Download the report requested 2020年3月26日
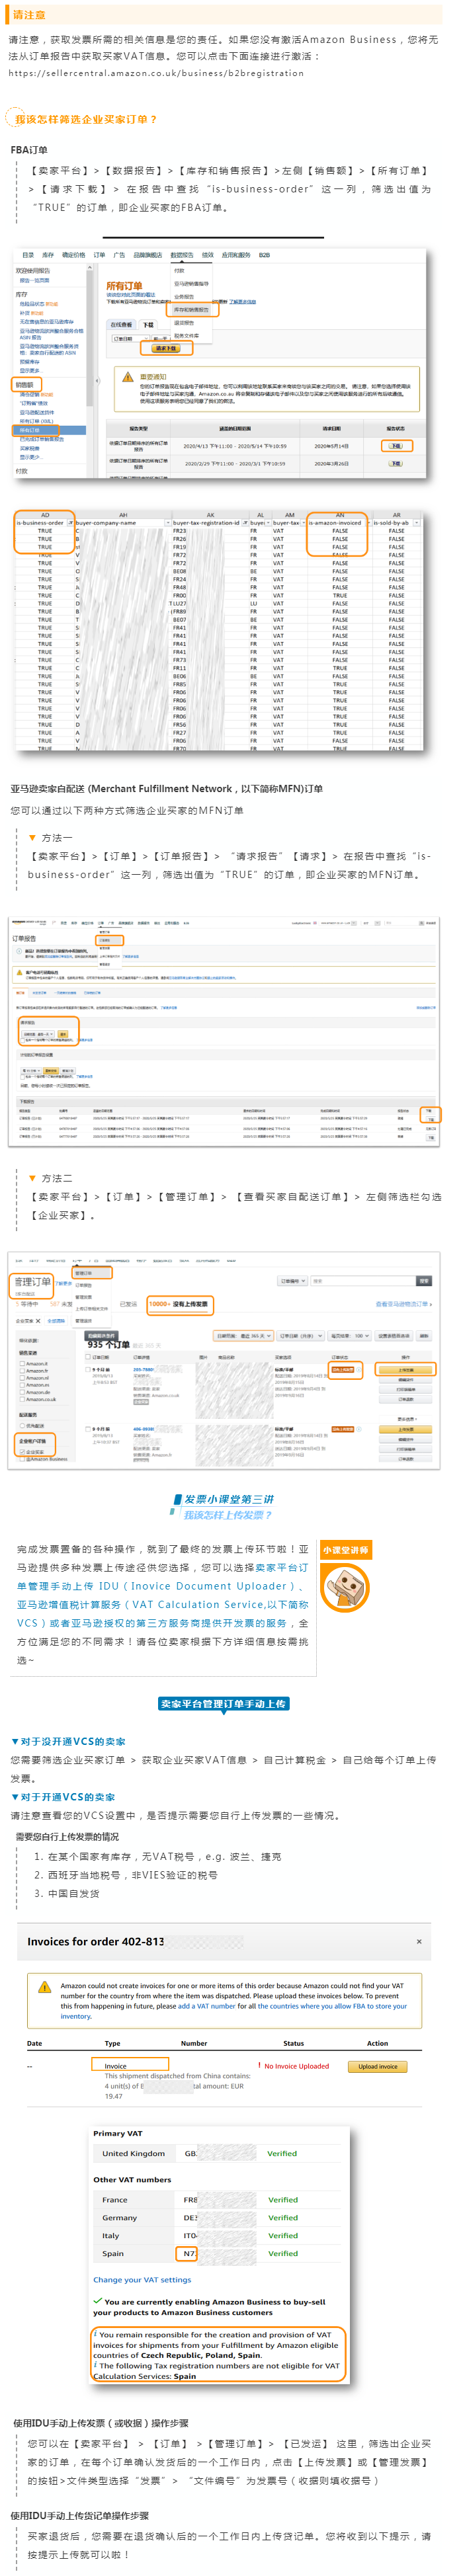 tap(396, 463)
